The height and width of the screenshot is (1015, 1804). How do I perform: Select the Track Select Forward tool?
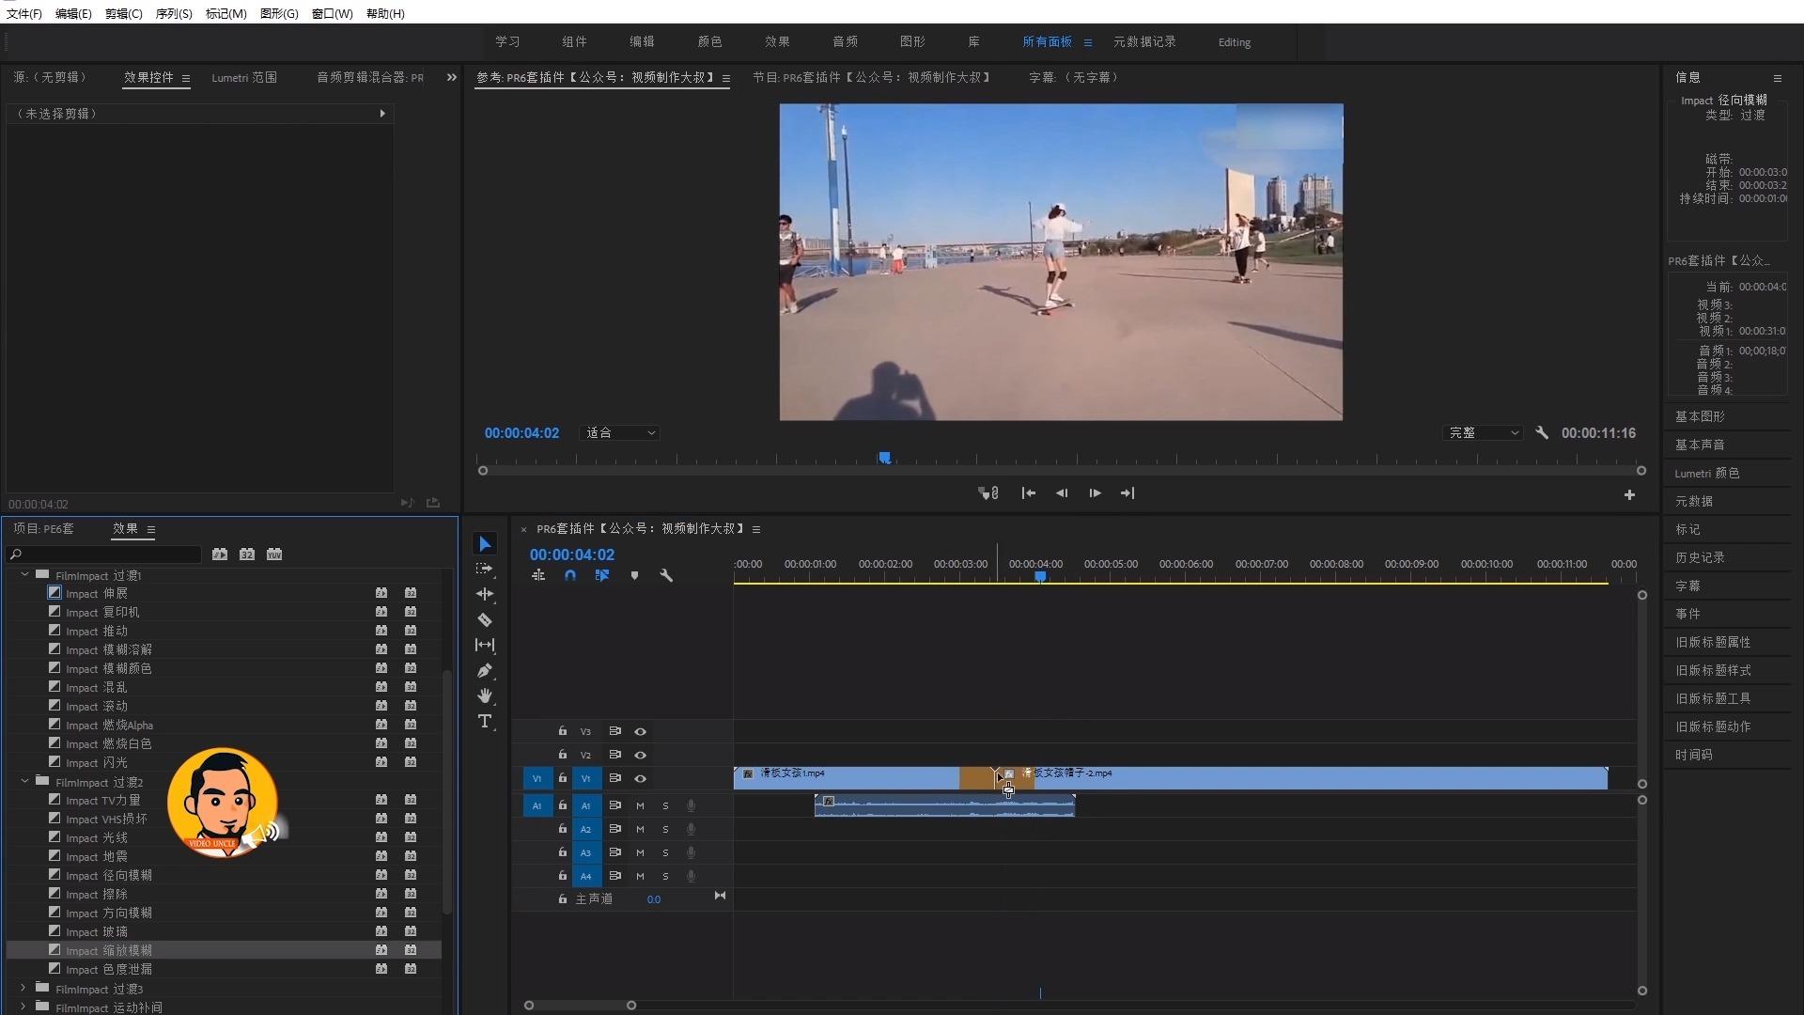pos(485,569)
